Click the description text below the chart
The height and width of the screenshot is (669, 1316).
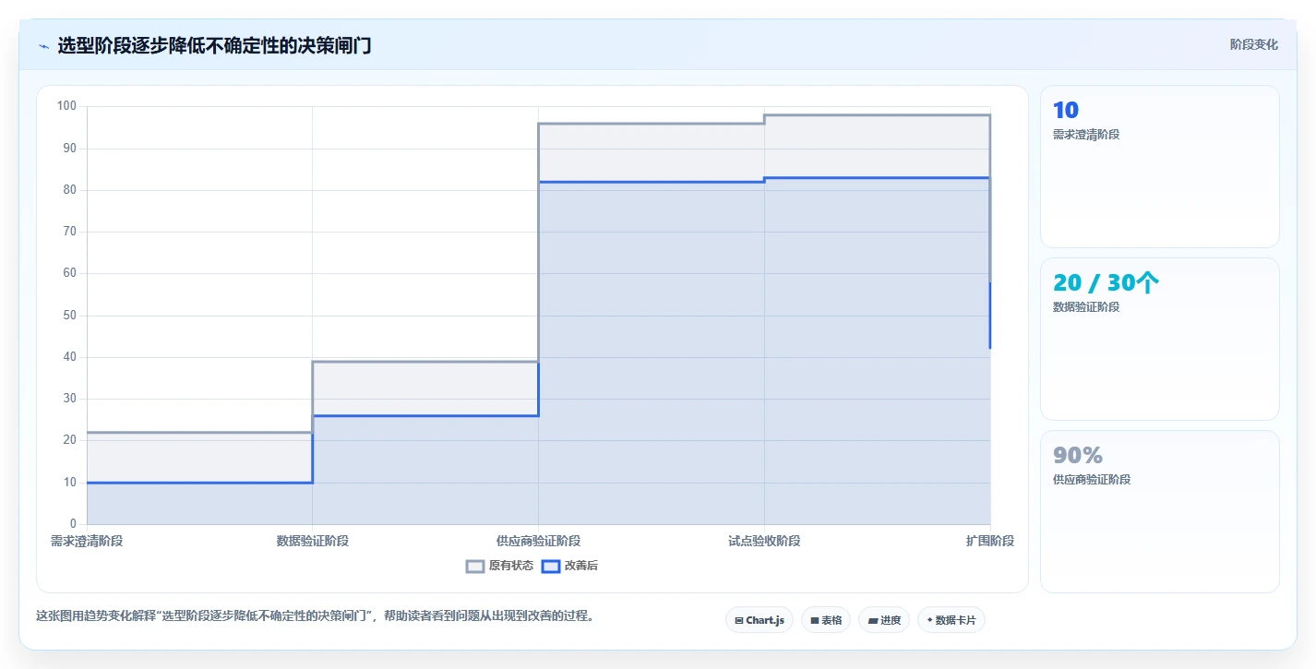(315, 615)
